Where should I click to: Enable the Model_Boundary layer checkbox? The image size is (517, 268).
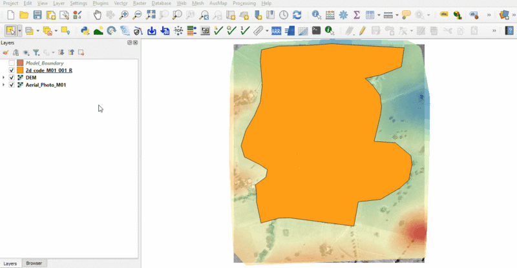[x=12, y=63]
